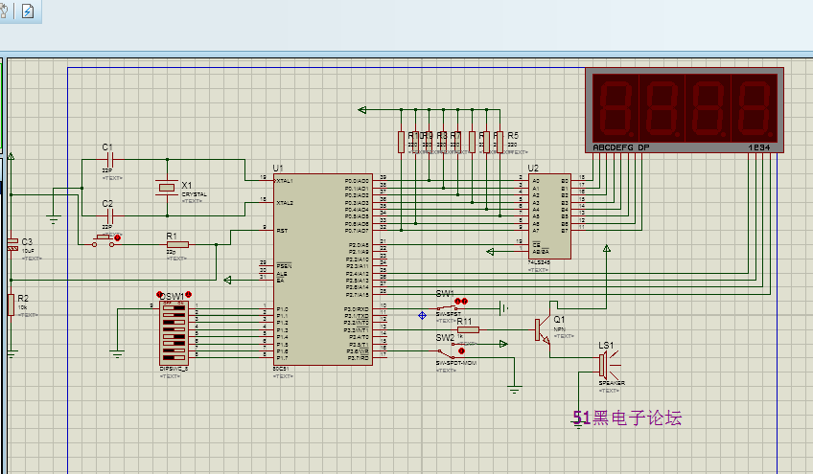
Task: Click the 8051 microcontroller U1 body
Action: tap(320, 268)
